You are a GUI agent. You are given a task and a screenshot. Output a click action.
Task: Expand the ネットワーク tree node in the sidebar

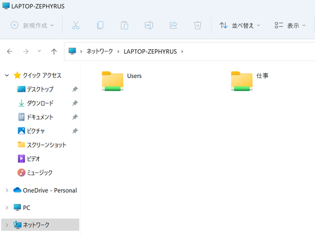[7, 225]
